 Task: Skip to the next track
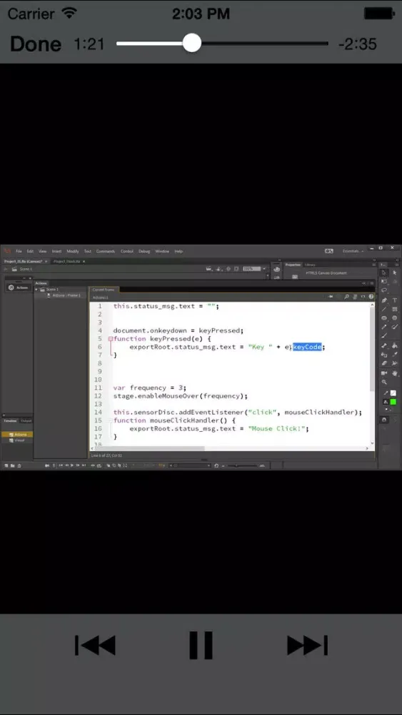307,645
